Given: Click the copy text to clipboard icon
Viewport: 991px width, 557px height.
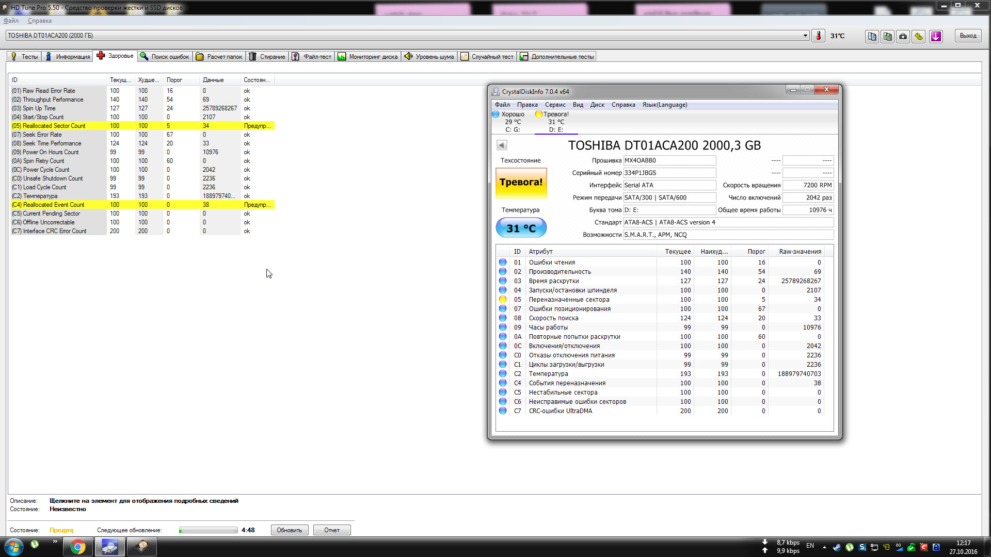Looking at the screenshot, I should pyautogui.click(x=872, y=36).
